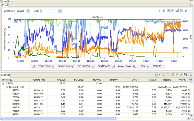Sort by ECPU(%) column header
Screen dimensions: 194x121
click(x=75, y=80)
